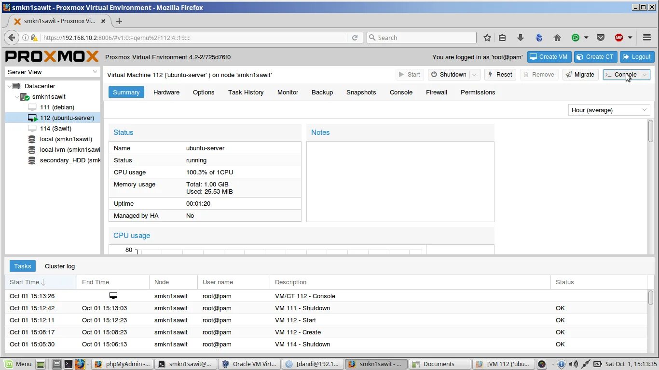Open the Console button dropdown arrow

645,75
